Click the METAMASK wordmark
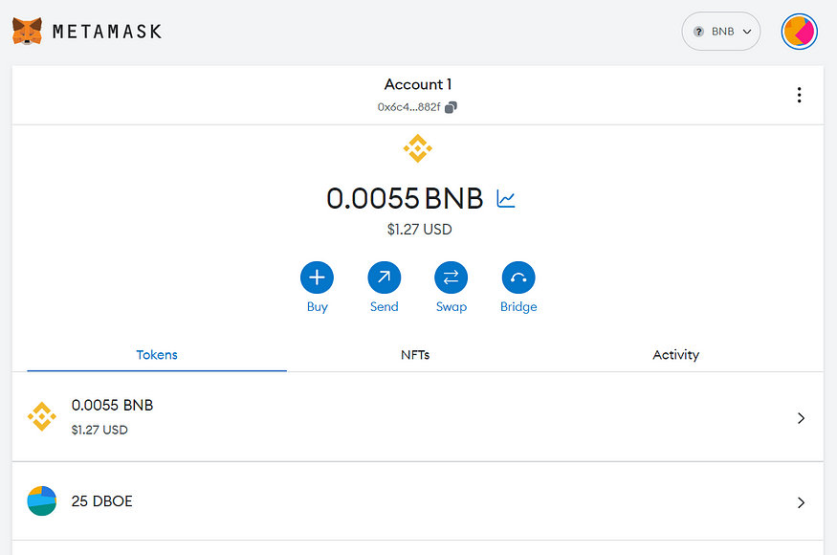This screenshot has width=837, height=555. pos(107,32)
